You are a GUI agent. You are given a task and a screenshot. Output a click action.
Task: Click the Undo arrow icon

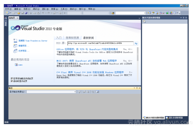[x=43, y=13]
